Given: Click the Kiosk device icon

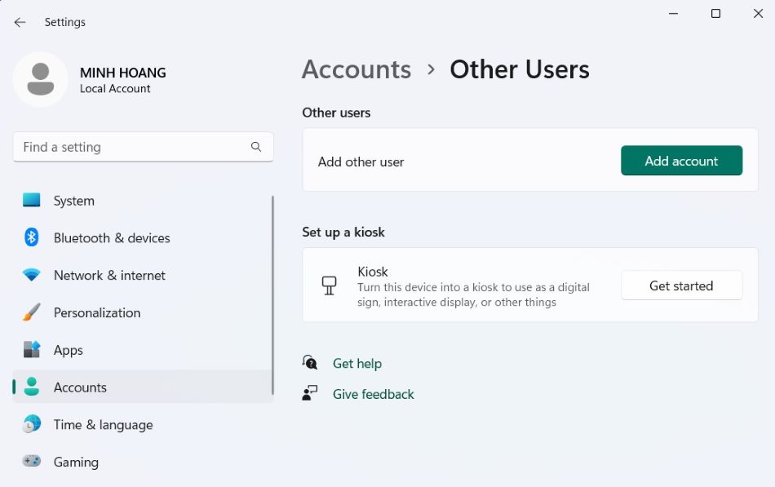Looking at the screenshot, I should coord(330,286).
